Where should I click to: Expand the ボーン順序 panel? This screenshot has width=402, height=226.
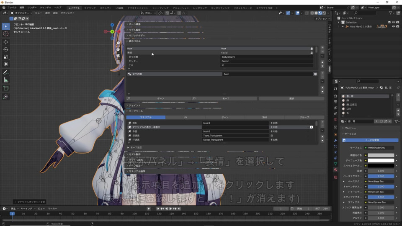[135, 24]
